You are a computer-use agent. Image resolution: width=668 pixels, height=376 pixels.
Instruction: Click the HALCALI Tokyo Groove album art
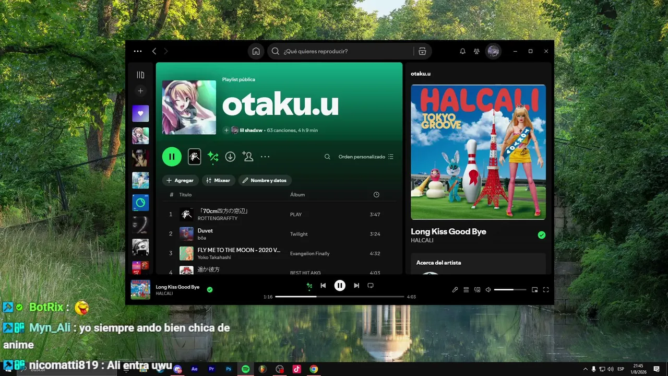click(x=478, y=152)
